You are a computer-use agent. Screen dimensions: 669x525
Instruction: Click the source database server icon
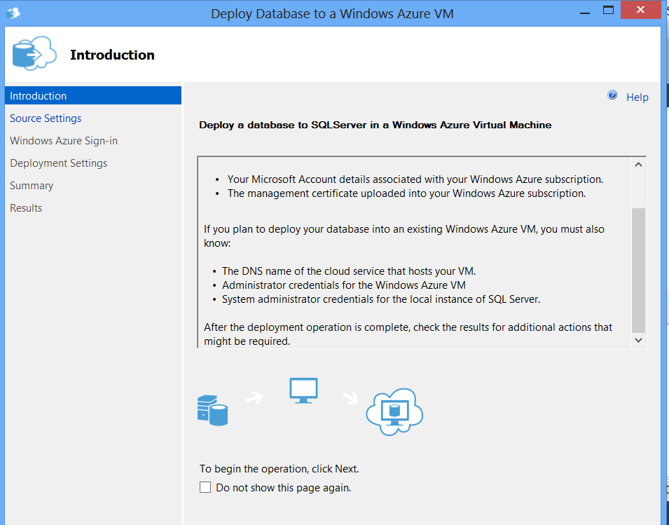213,409
